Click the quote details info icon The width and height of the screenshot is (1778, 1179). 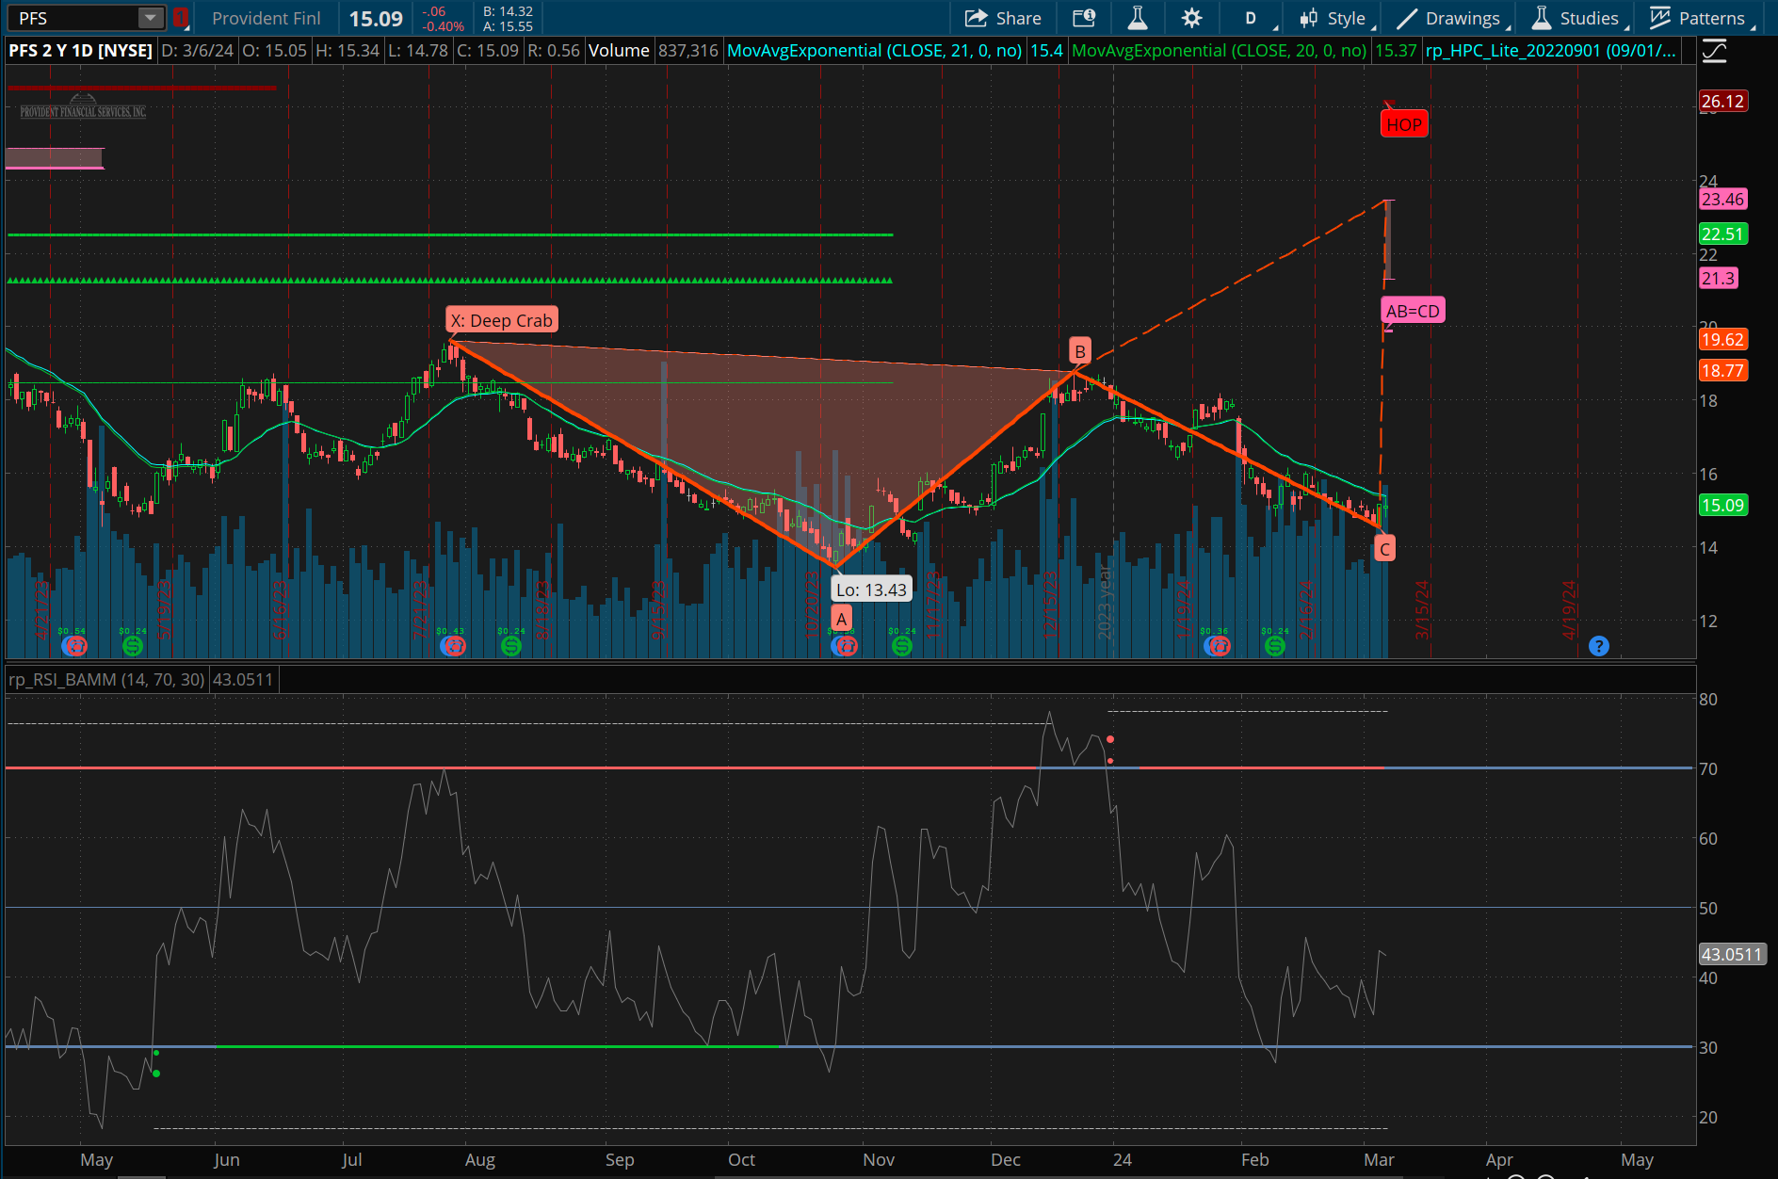(x=1084, y=18)
